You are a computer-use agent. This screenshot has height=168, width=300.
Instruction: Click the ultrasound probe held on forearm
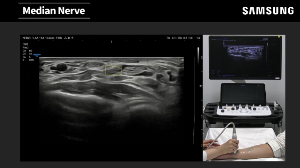tap(235, 141)
